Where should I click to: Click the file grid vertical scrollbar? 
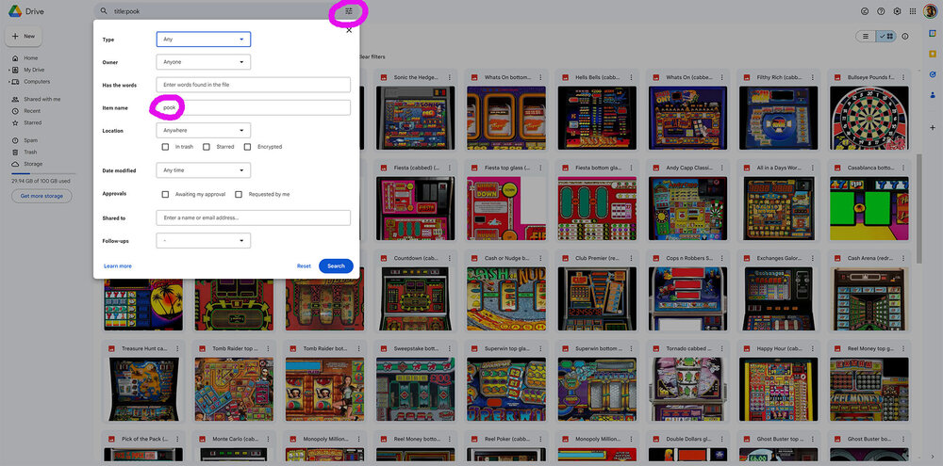(918, 207)
